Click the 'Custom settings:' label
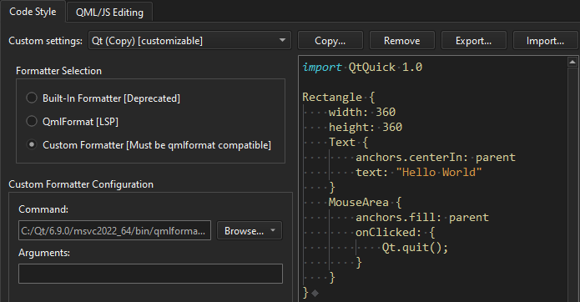This screenshot has height=302, width=580. point(46,41)
